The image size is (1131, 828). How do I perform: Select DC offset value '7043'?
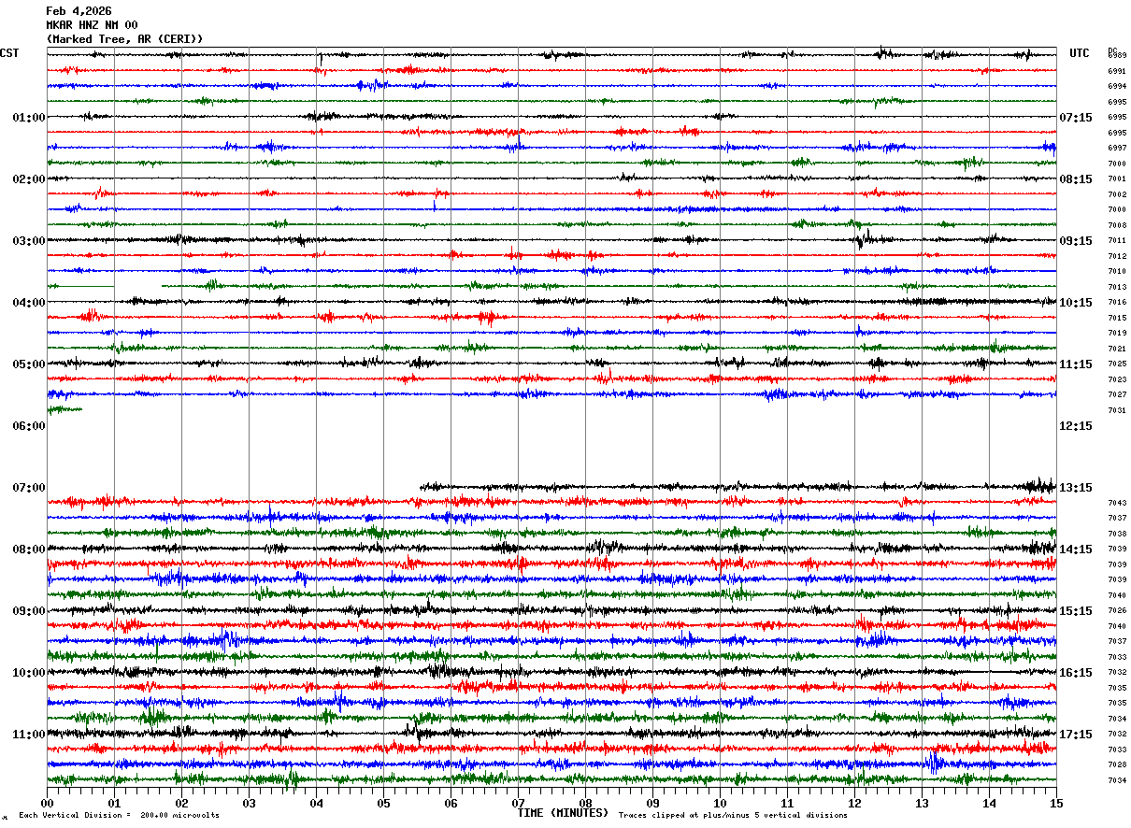point(1117,503)
